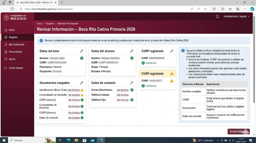Edit the Documentos cargados card

pos(82,83)
